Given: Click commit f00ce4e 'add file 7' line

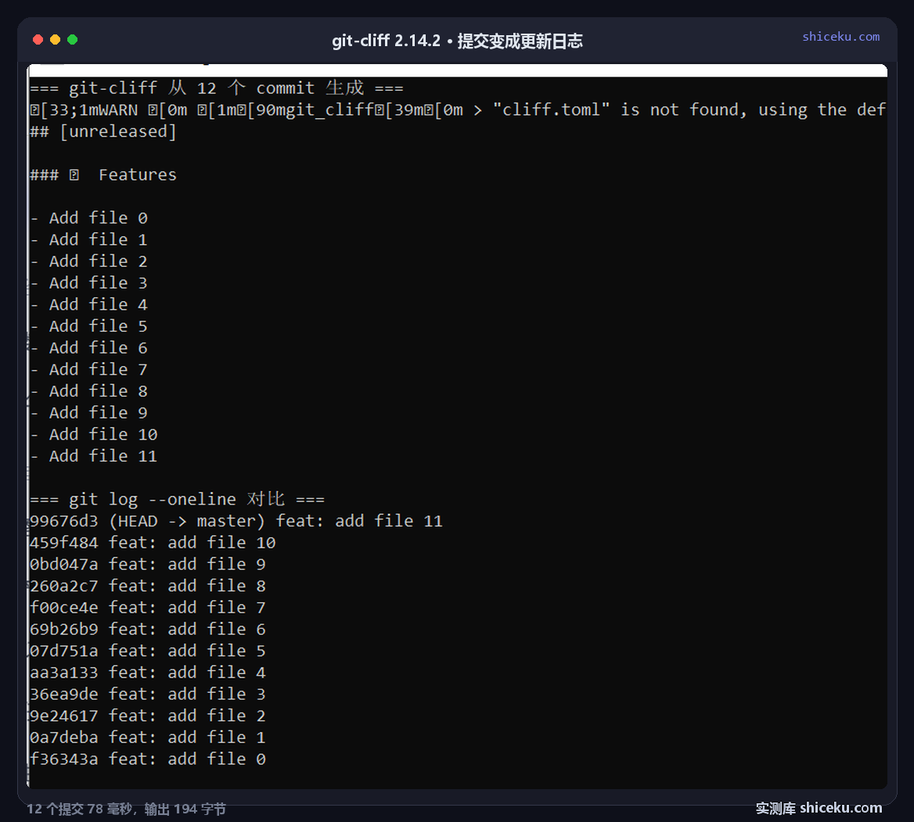Looking at the screenshot, I should pos(147,608).
